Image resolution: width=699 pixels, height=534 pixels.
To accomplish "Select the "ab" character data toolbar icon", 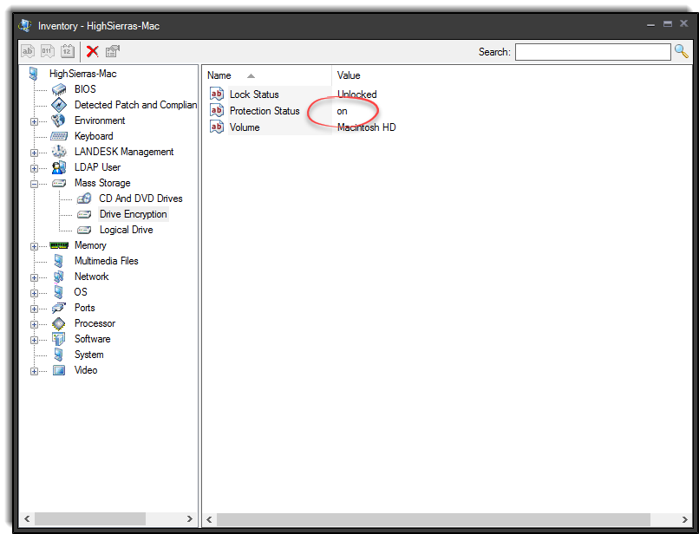I will click(27, 51).
